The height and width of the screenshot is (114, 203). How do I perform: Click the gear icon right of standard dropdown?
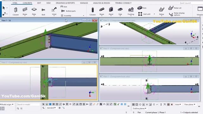(x=60, y=108)
